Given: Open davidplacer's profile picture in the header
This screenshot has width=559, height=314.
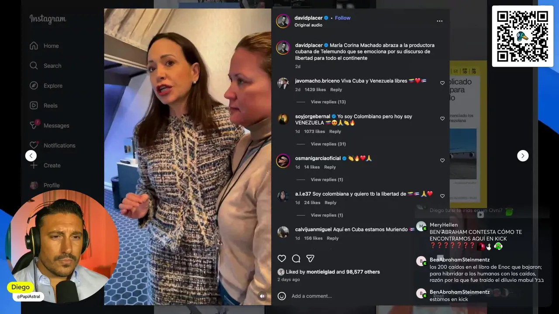Looking at the screenshot, I should point(283,21).
